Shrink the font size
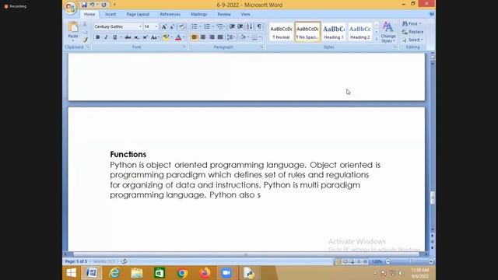This screenshot has height=280, width=498. click(172, 27)
